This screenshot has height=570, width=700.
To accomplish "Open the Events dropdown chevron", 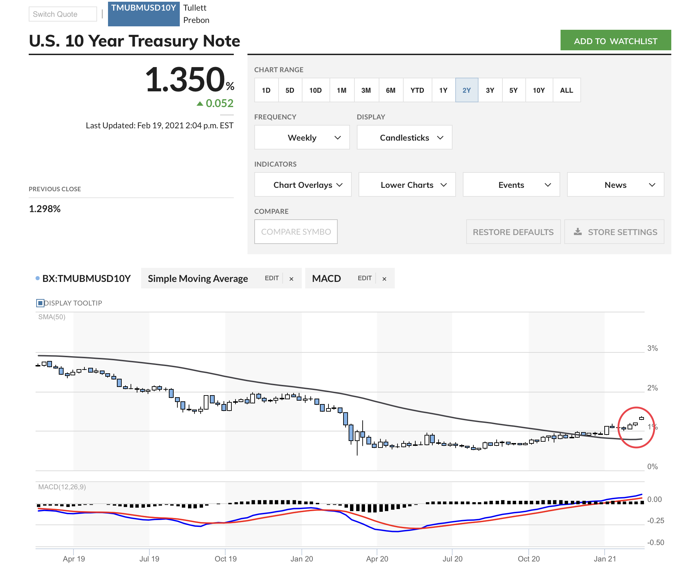I will (548, 185).
